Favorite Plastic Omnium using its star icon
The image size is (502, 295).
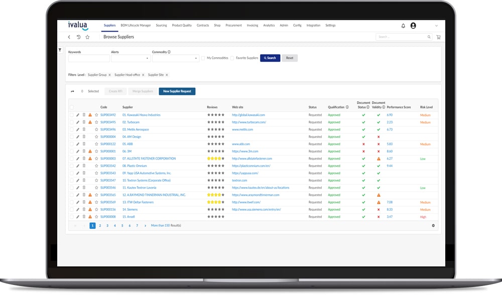click(96, 166)
